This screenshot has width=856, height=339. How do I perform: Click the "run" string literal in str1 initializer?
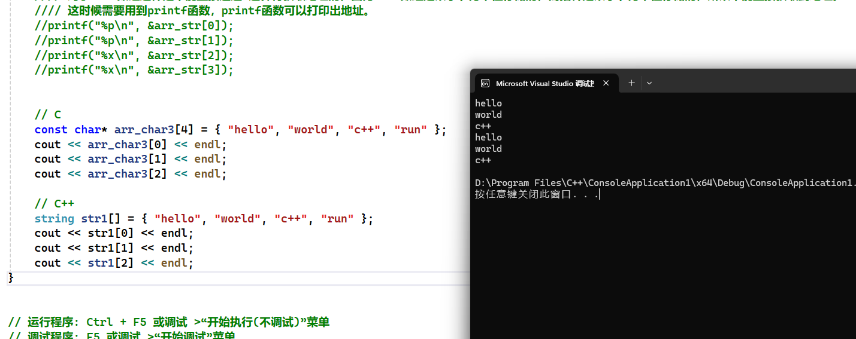[x=337, y=219]
